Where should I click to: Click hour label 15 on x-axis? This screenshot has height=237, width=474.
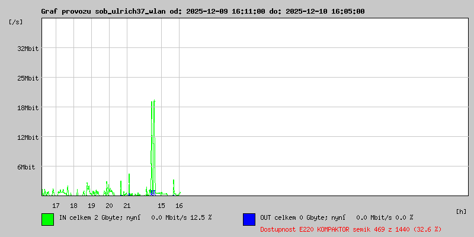pos(161,206)
